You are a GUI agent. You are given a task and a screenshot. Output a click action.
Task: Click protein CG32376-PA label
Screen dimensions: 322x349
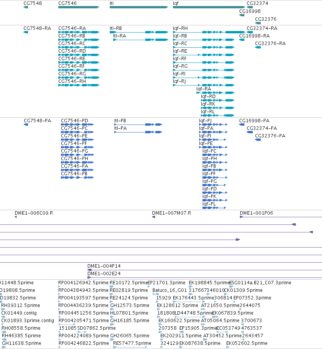[270, 136]
